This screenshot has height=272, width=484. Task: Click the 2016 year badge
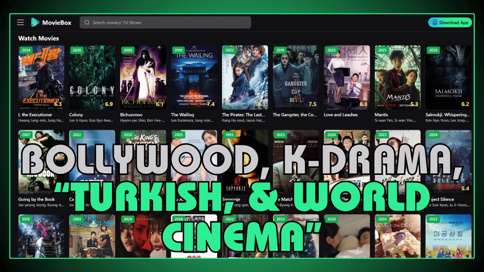coord(179,50)
